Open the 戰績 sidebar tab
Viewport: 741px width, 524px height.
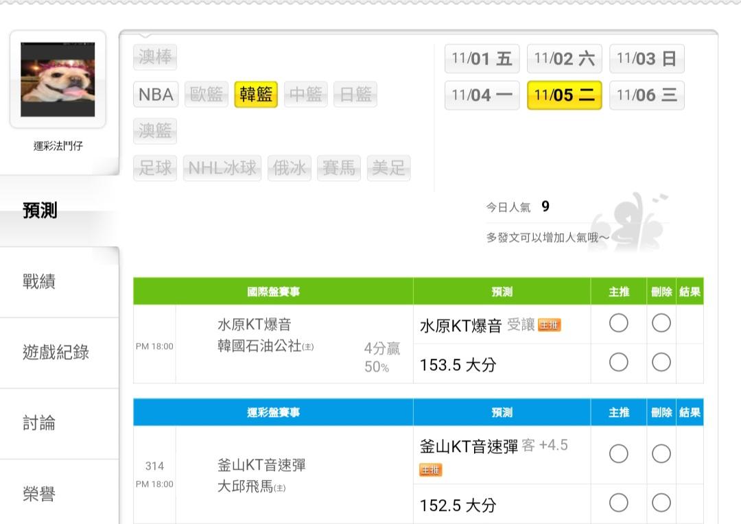(40, 281)
